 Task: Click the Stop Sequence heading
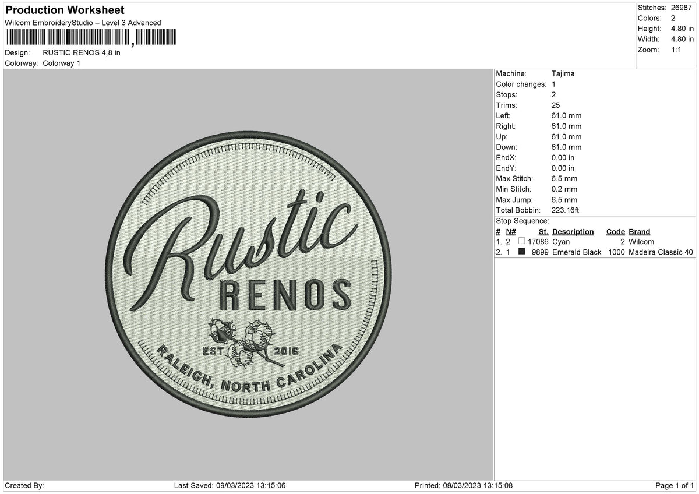pyautogui.click(x=523, y=221)
